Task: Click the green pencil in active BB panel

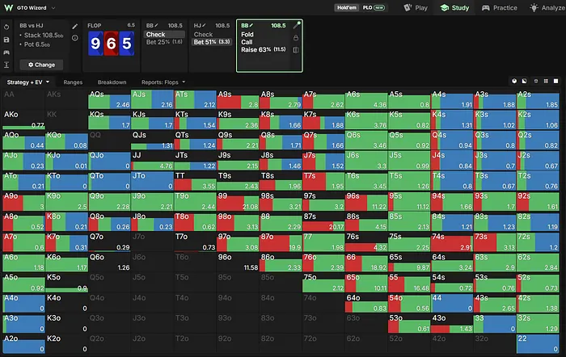Action: pyautogui.click(x=251, y=25)
